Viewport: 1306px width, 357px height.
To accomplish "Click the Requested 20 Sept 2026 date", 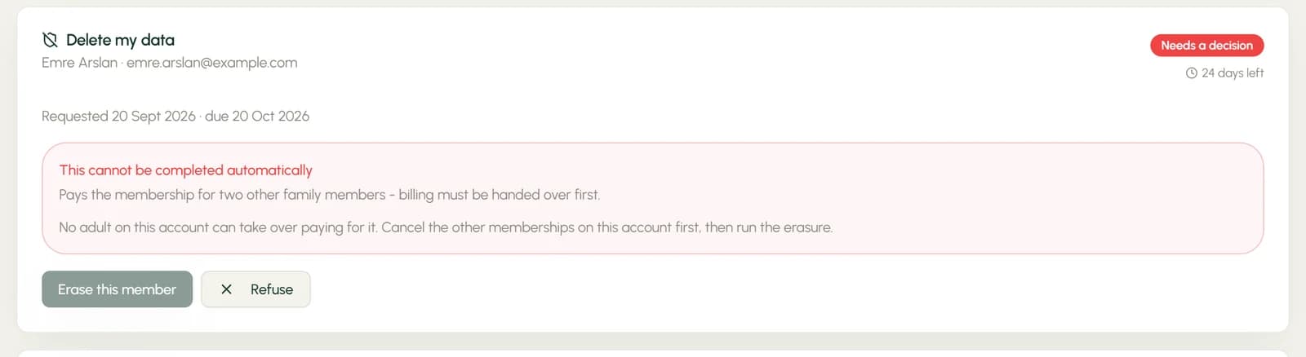I will tap(118, 117).
